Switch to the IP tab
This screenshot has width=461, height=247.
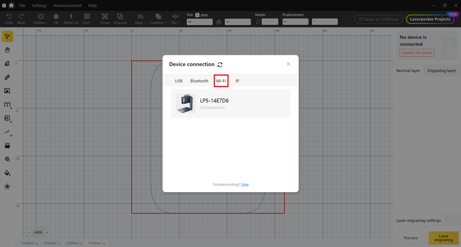pos(237,81)
